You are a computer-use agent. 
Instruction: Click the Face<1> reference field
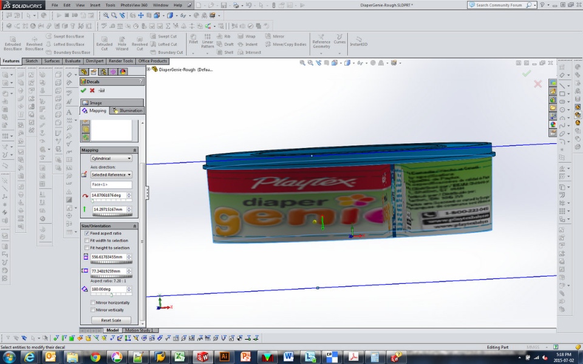111,184
